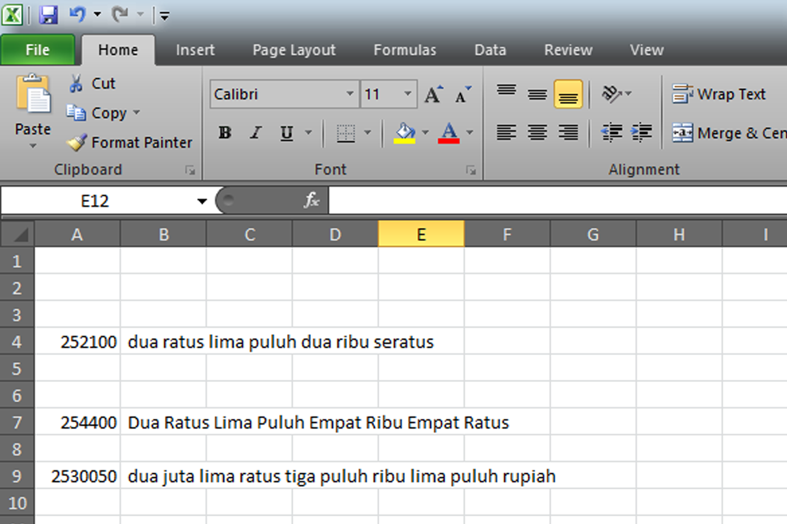Viewport: 787px width, 524px height.
Task: Switch to the Formulas ribbon tab
Action: tap(405, 50)
